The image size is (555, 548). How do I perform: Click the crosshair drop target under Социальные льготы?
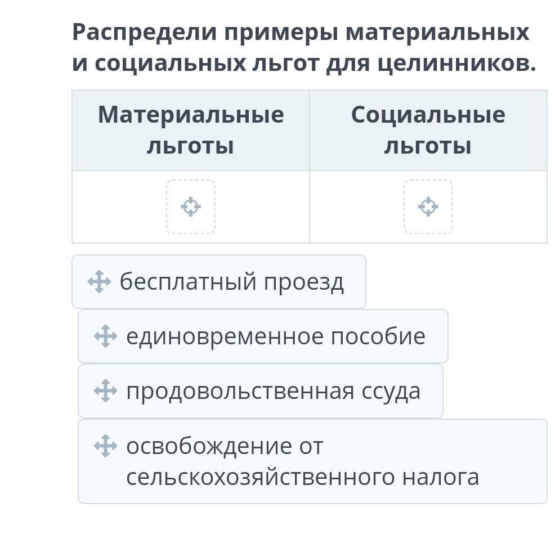(x=428, y=206)
